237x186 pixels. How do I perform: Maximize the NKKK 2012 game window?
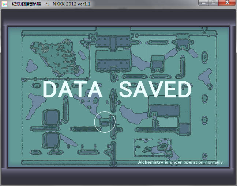pyautogui.click(x=213, y=3)
